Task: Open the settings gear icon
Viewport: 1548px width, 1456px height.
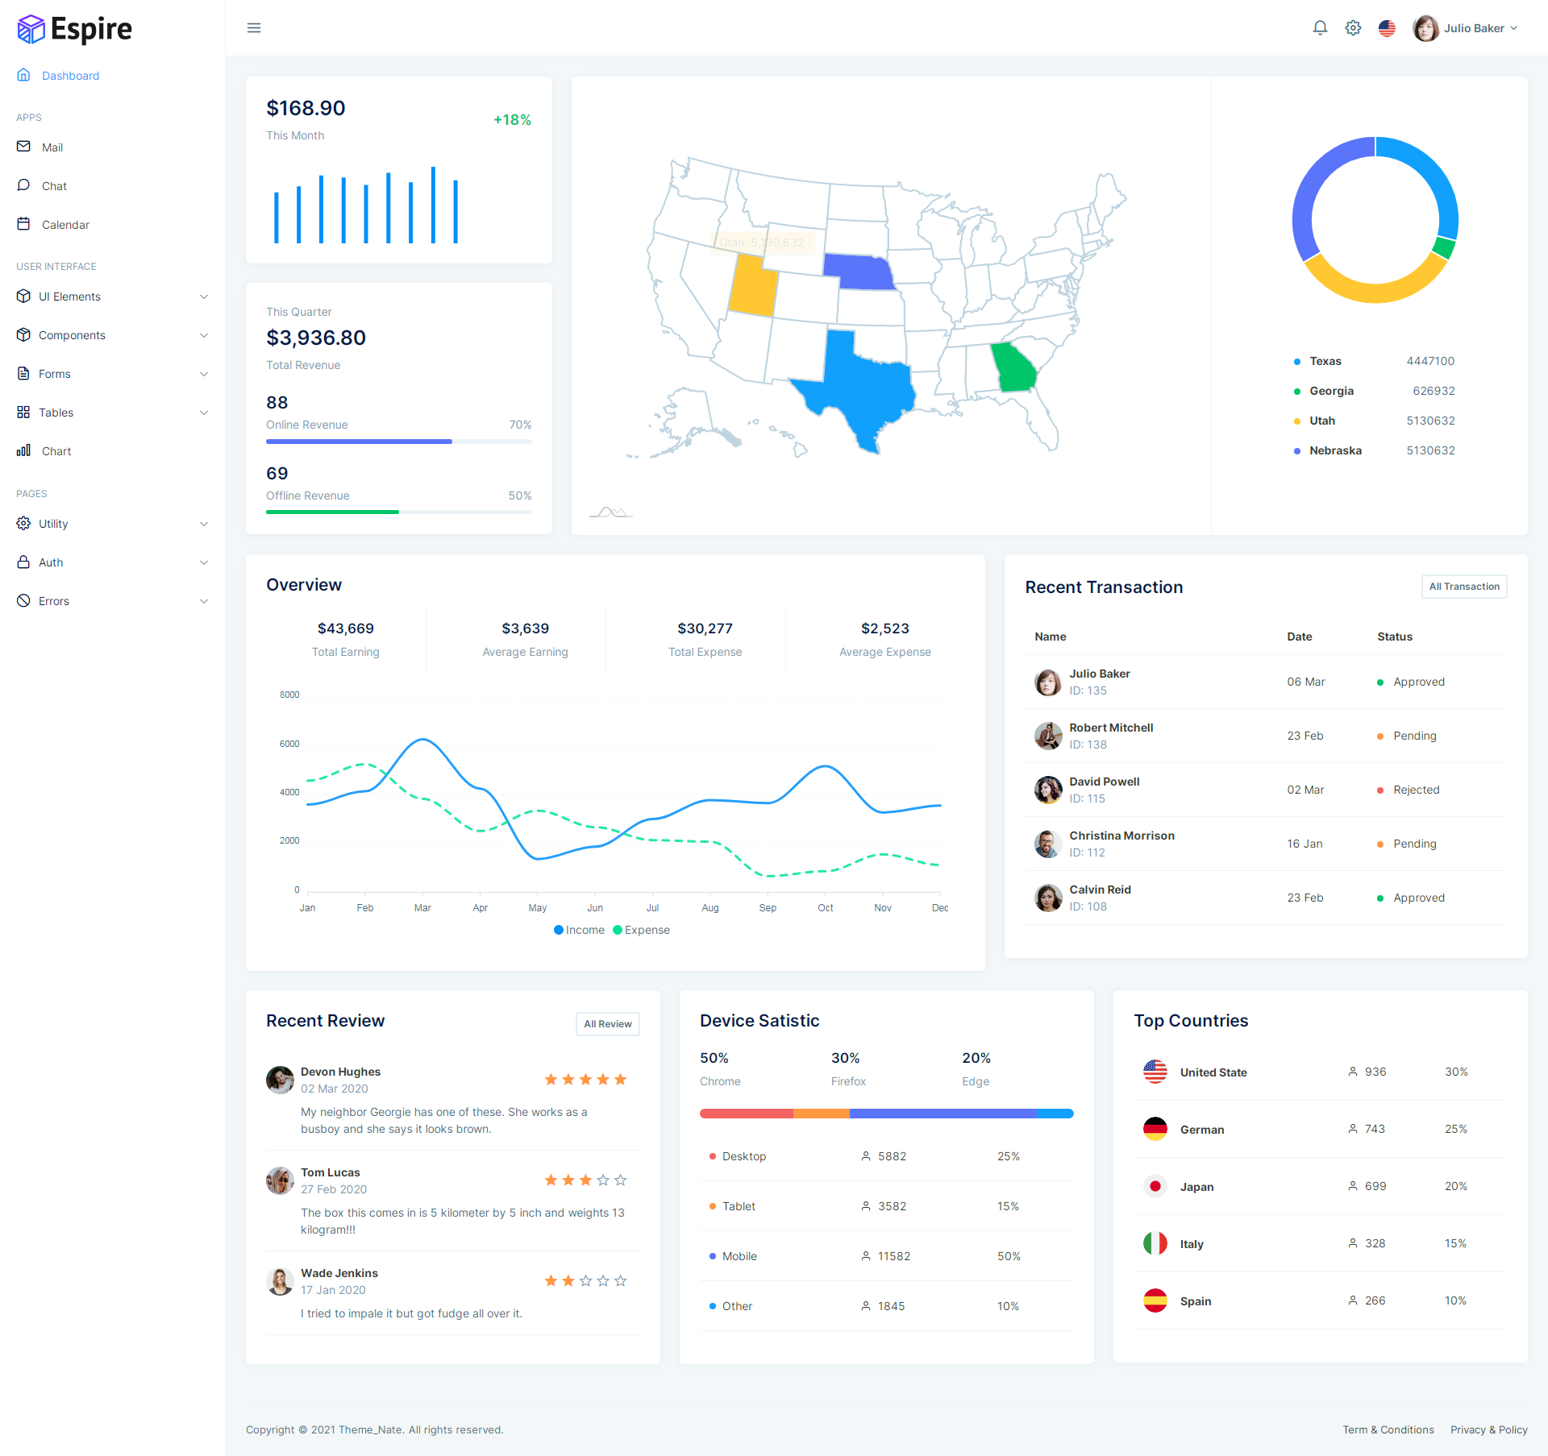Action: (1354, 27)
